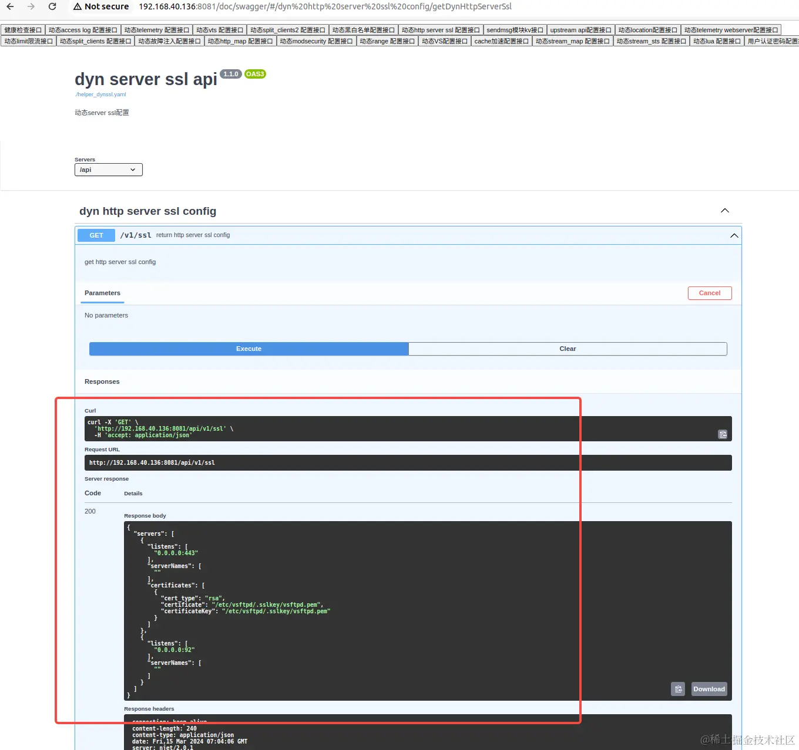Select the Parameters tab label
799x750 pixels.
(x=102, y=293)
